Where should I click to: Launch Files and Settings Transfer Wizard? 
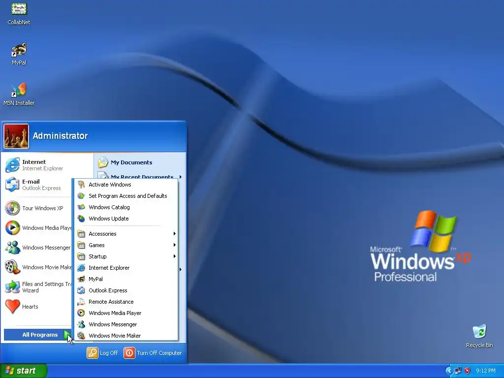(x=37, y=287)
